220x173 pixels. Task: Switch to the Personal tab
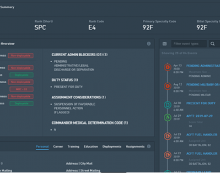click(42, 146)
